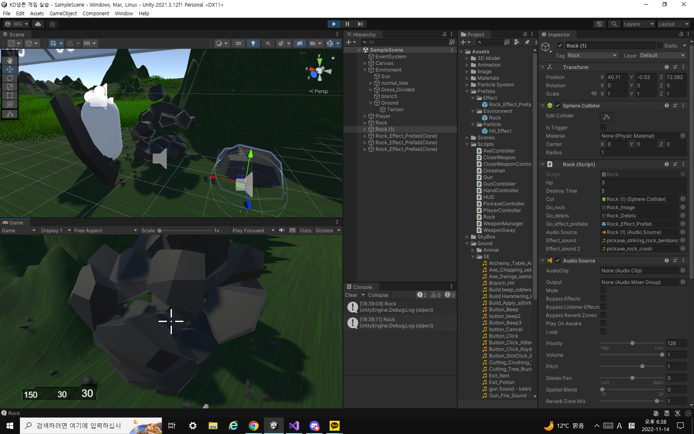Screen dimensions: 694x434
Task: Open the Display 1 dropdown
Action: pyautogui.click(x=56, y=231)
